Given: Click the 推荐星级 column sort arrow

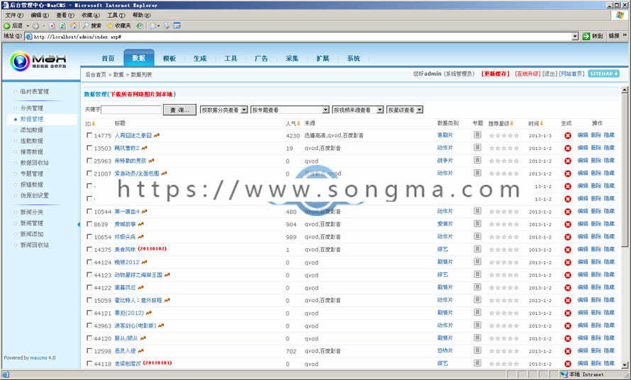Looking at the screenshot, I should [511, 123].
